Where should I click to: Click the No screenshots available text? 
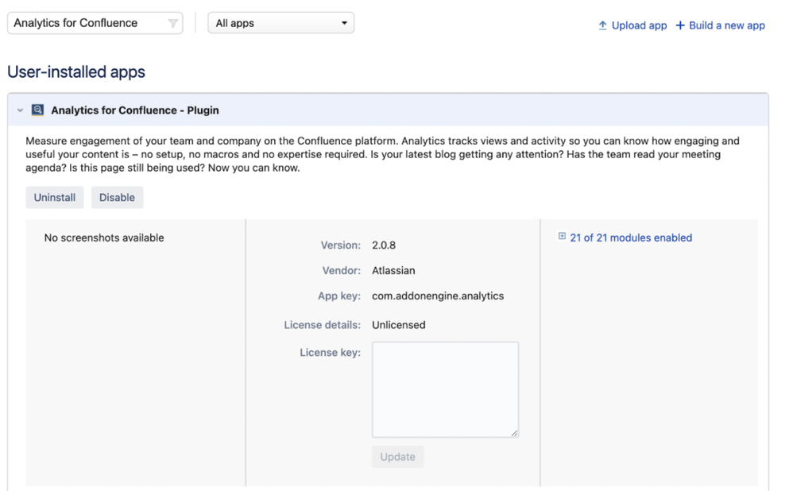point(104,238)
